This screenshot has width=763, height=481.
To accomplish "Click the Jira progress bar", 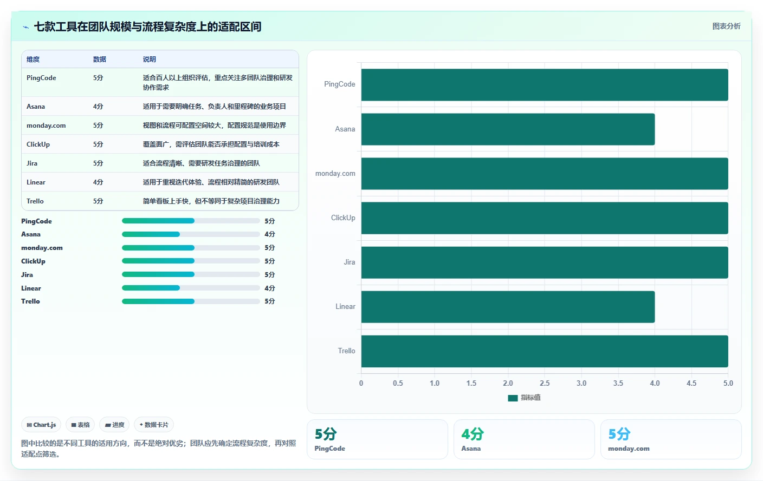I will pyautogui.click(x=191, y=274).
